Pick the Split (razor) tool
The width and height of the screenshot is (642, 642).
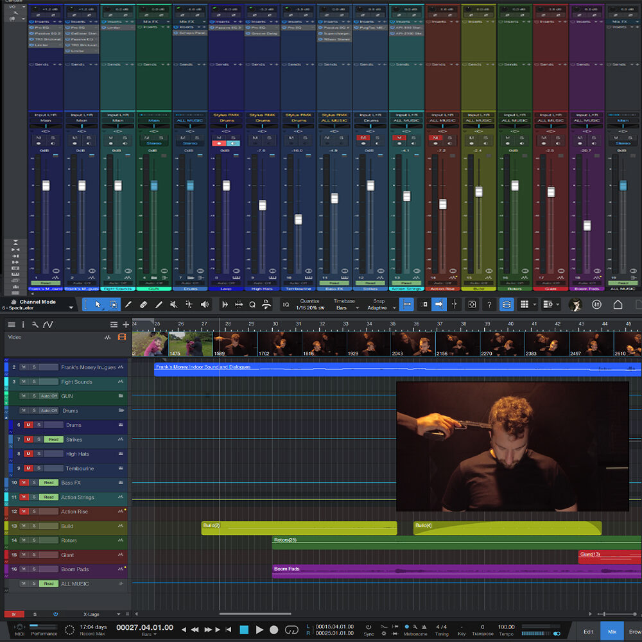pos(128,304)
